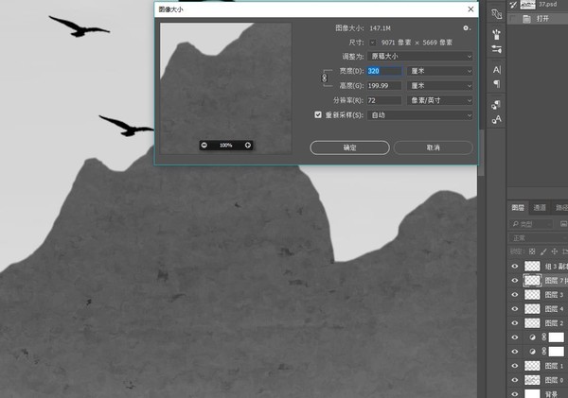The height and width of the screenshot is (398, 568).
Task: Switch to the 路径 paths tab
Action: [x=560, y=207]
